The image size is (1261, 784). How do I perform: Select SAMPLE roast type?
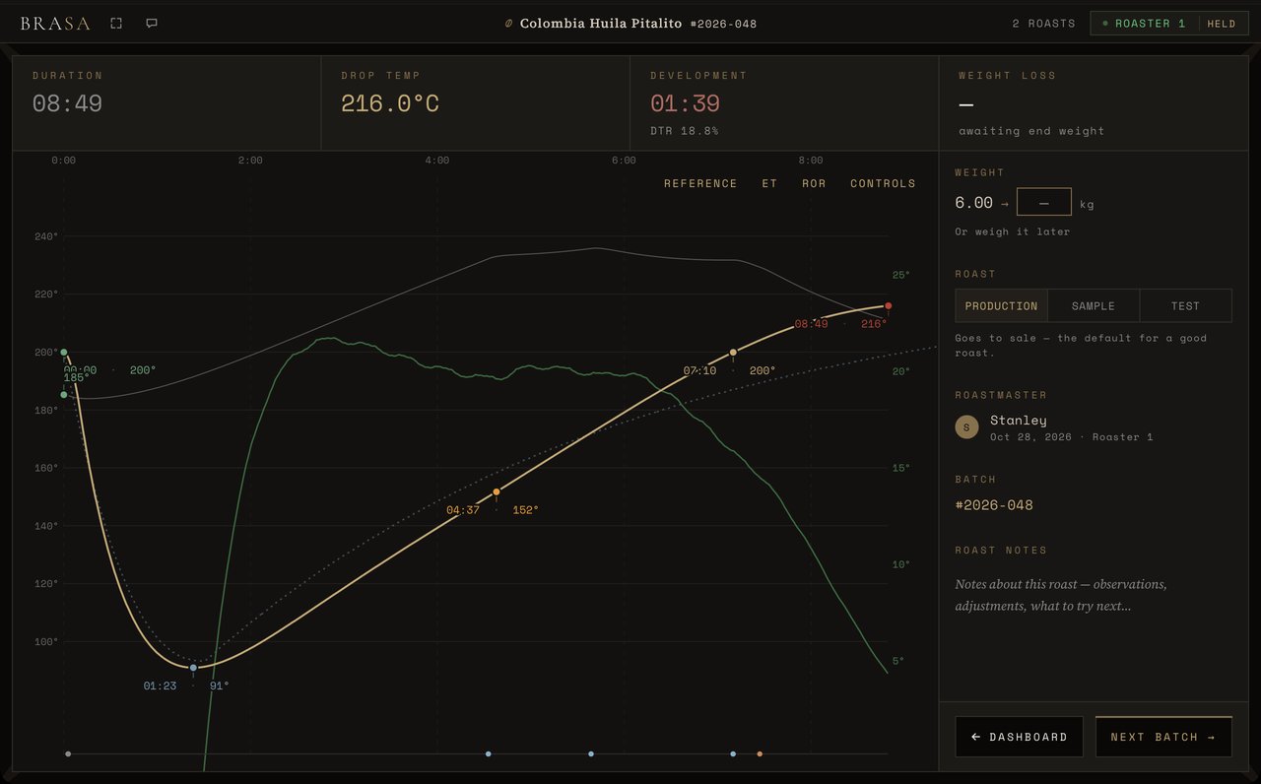1094,305
